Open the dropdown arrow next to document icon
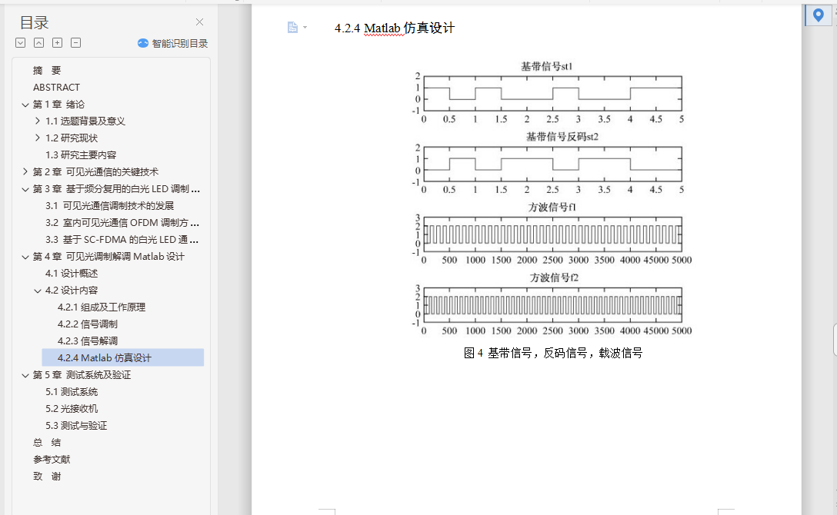Image resolution: width=837 pixels, height=515 pixels. point(305,27)
